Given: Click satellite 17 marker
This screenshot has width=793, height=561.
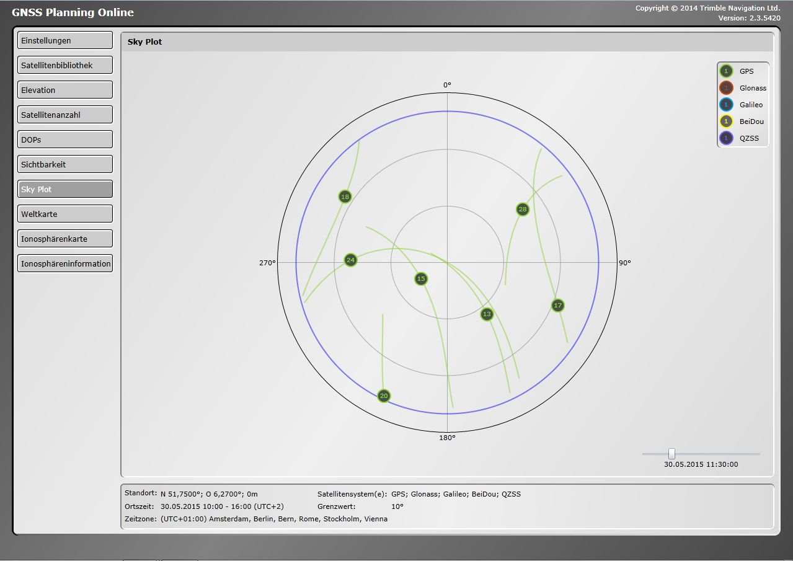Looking at the screenshot, I should click(557, 305).
